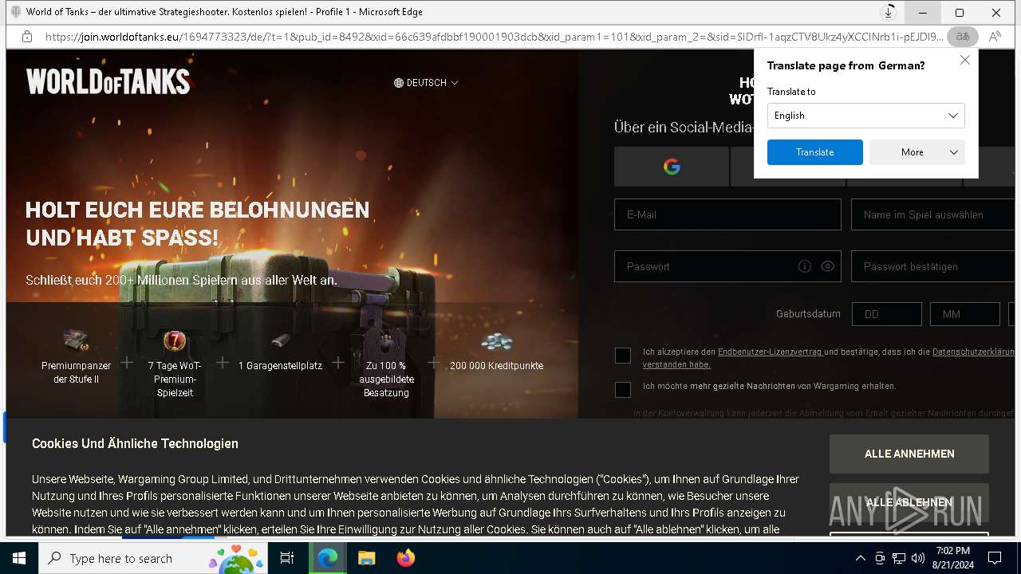This screenshot has width=1021, height=574.
Task: Click the Garagenstellplatz reward icon
Action: tap(280, 341)
